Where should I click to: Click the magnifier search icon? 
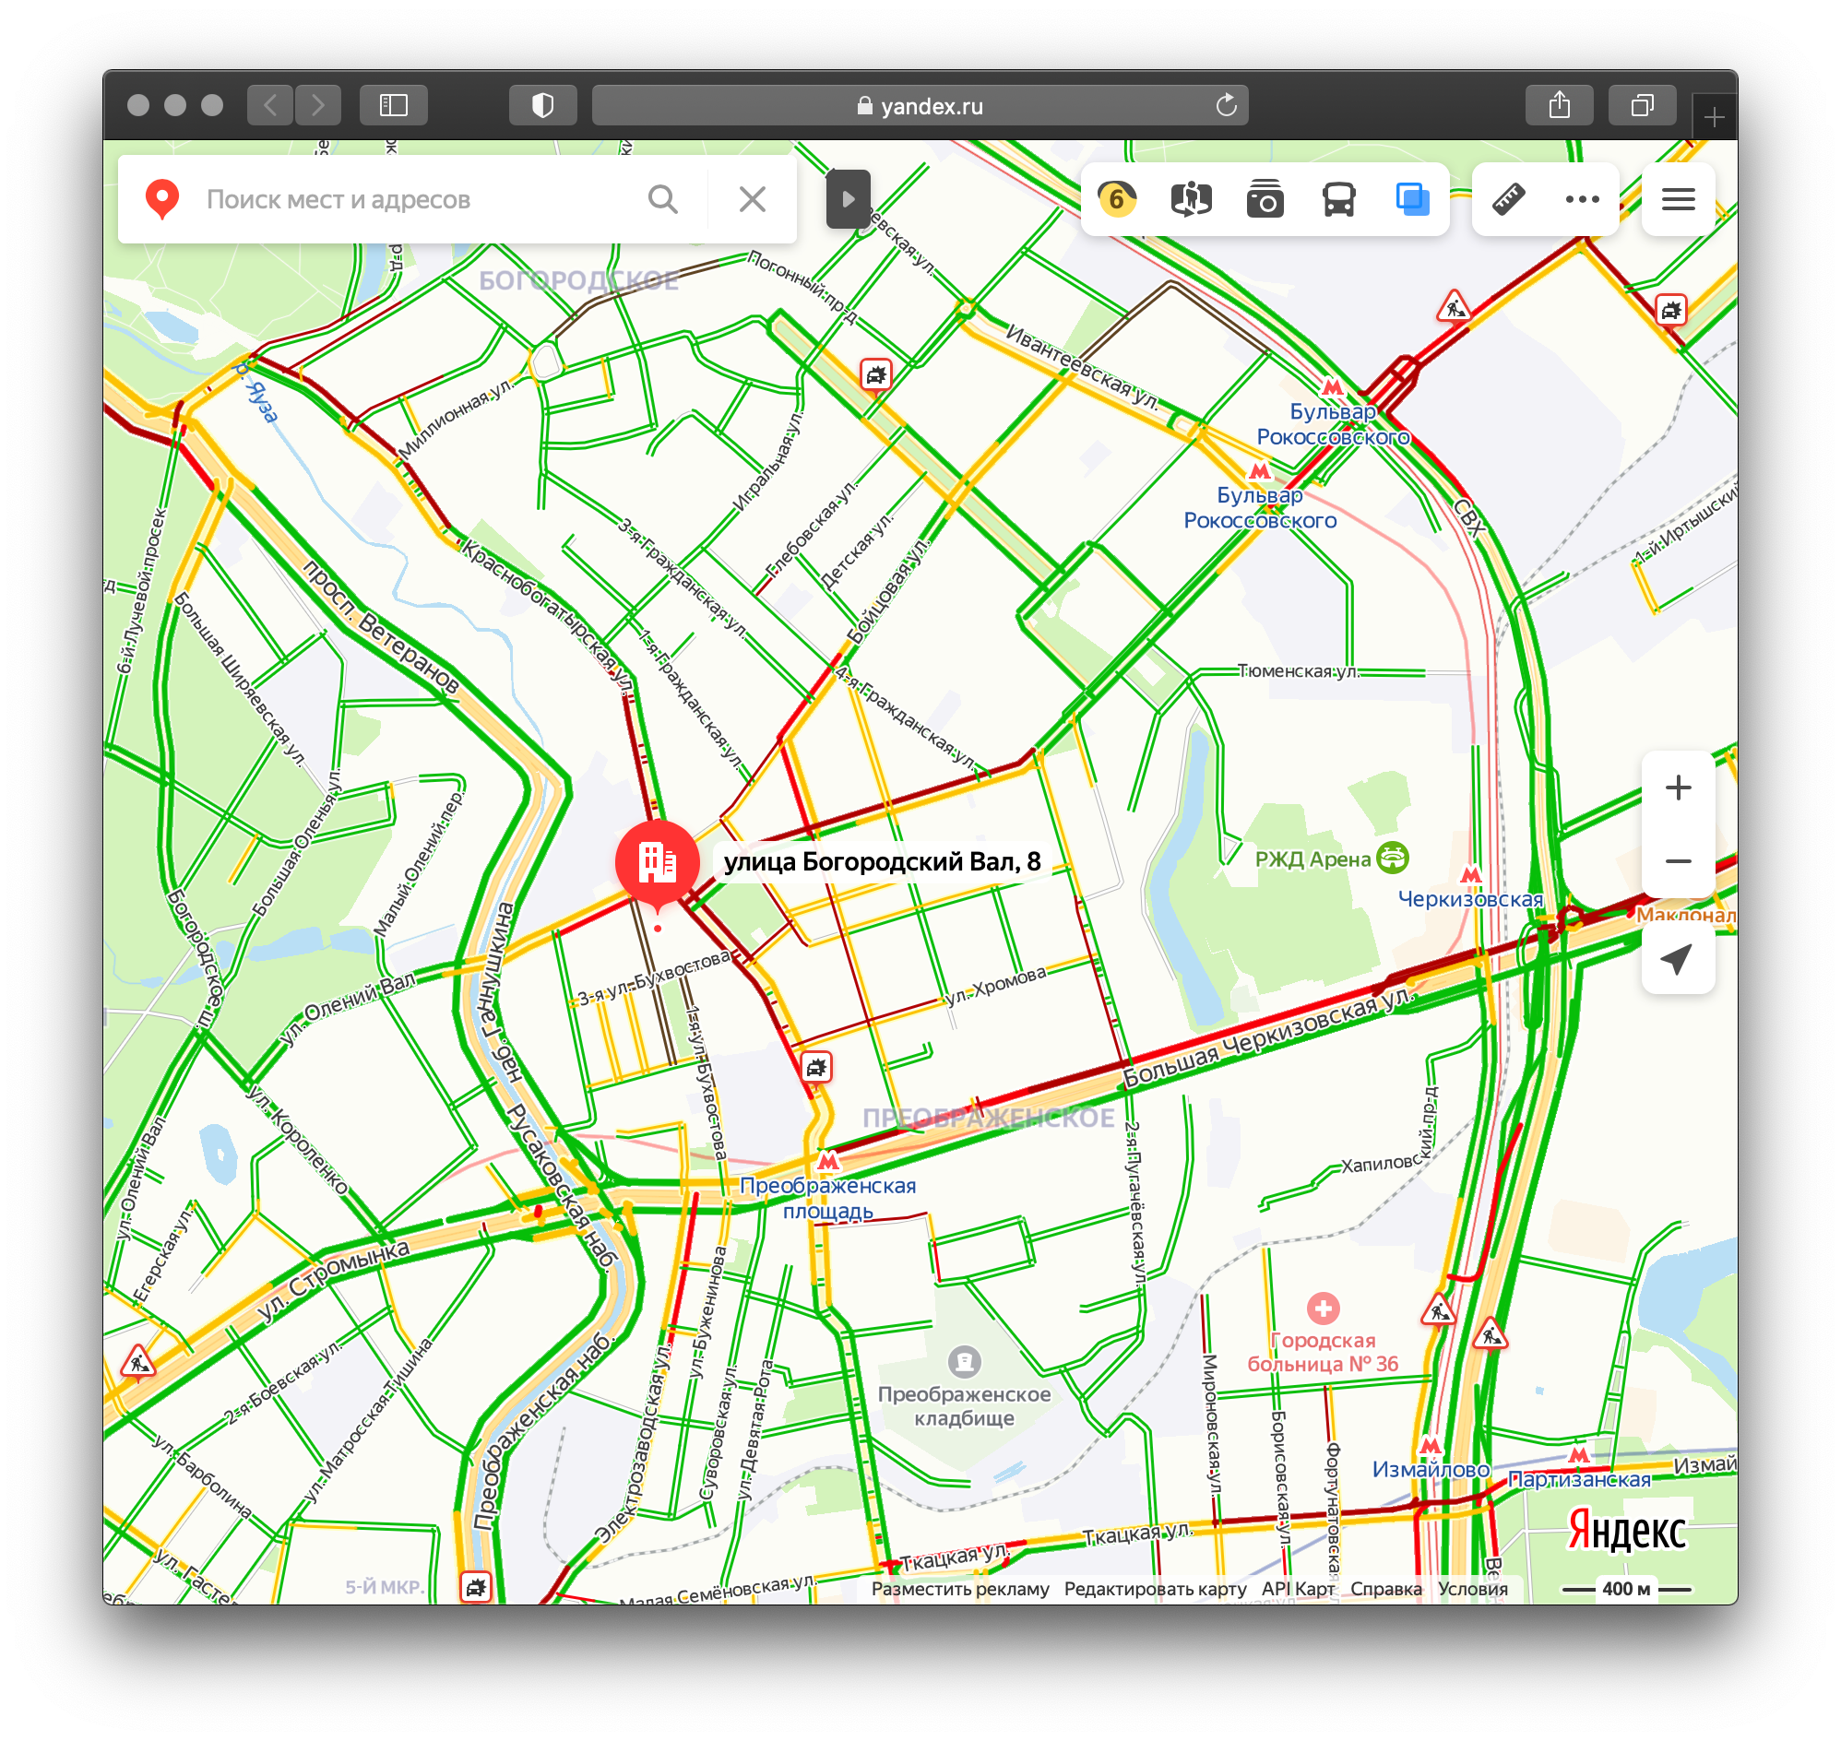point(663,199)
